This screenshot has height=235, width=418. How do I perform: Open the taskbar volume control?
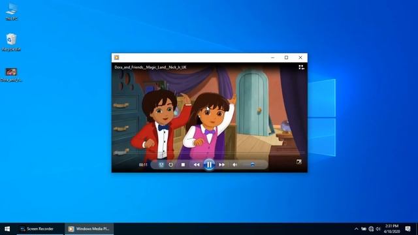pyautogui.click(x=378, y=229)
